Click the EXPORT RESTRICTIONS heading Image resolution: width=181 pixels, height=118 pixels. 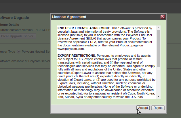tap(76, 56)
